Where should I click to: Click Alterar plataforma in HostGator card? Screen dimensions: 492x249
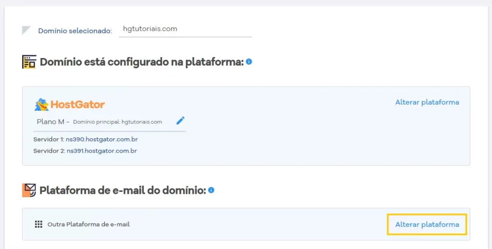click(427, 102)
